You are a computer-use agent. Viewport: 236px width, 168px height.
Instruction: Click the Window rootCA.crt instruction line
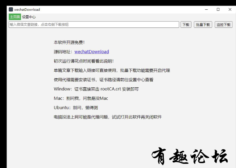pyautogui.click(x=96, y=89)
